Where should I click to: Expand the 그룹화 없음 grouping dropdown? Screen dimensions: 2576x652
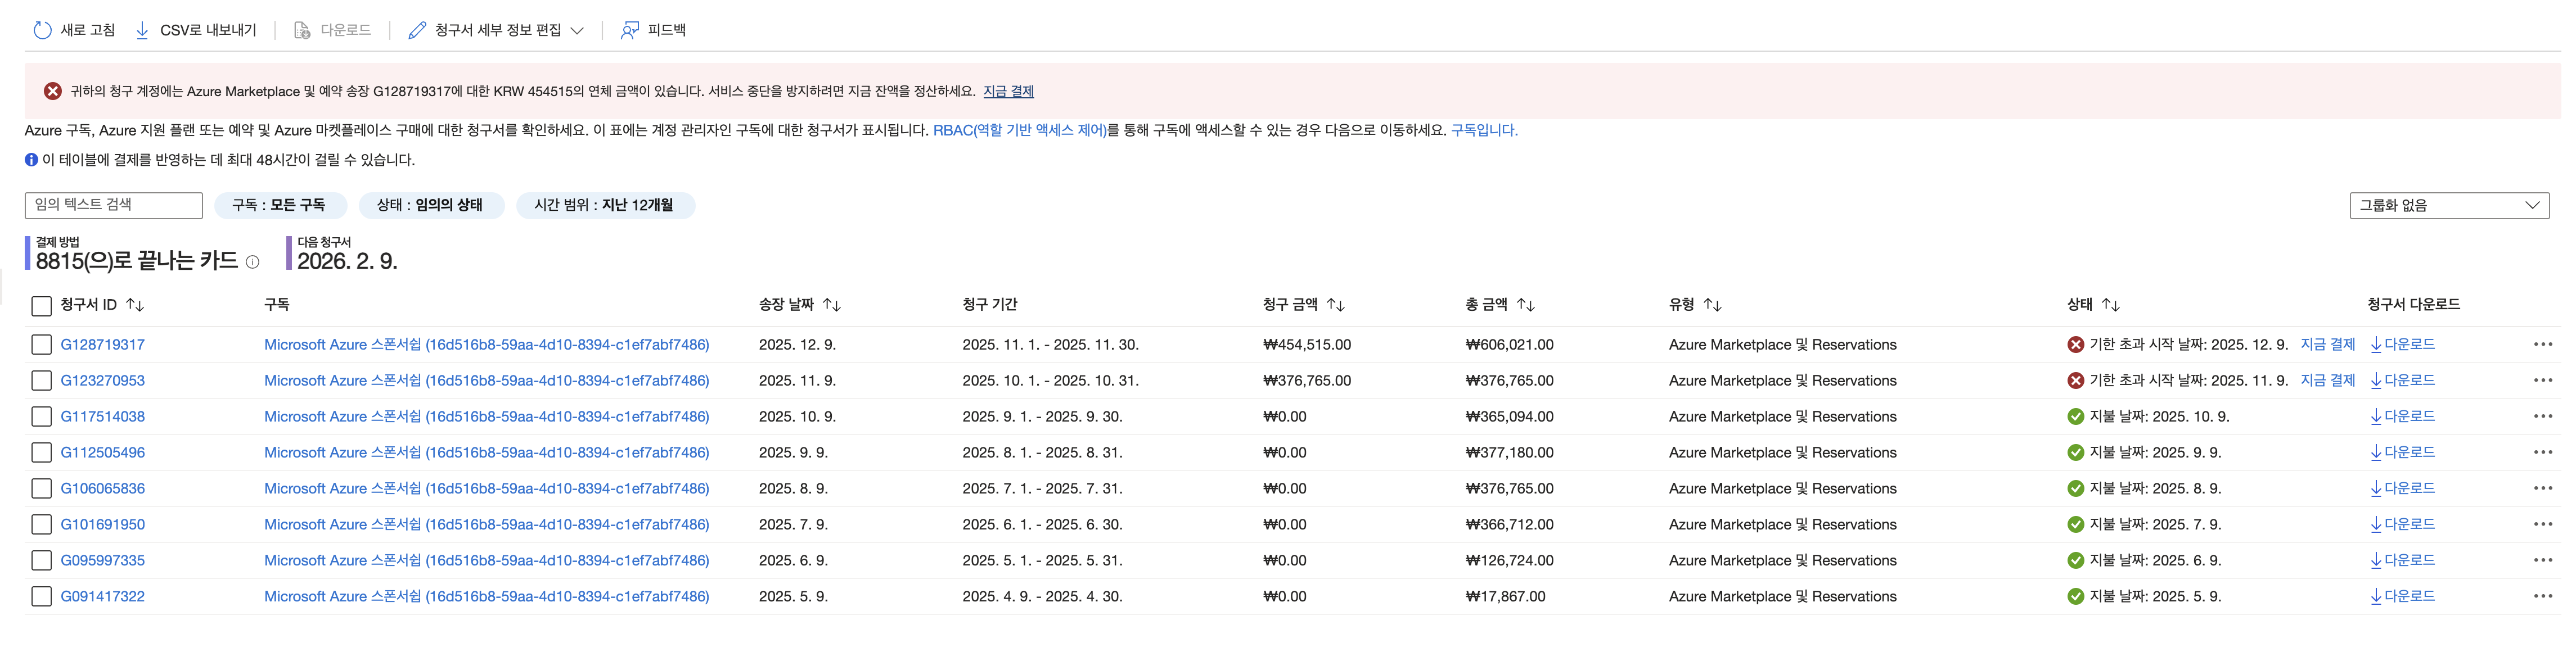pyautogui.click(x=2449, y=205)
